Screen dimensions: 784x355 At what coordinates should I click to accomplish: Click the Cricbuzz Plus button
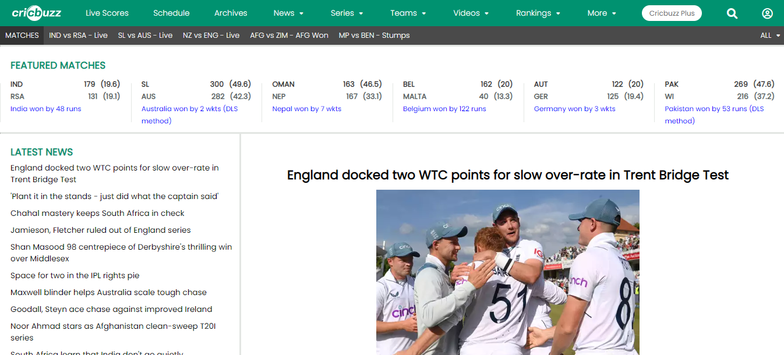pyautogui.click(x=672, y=13)
